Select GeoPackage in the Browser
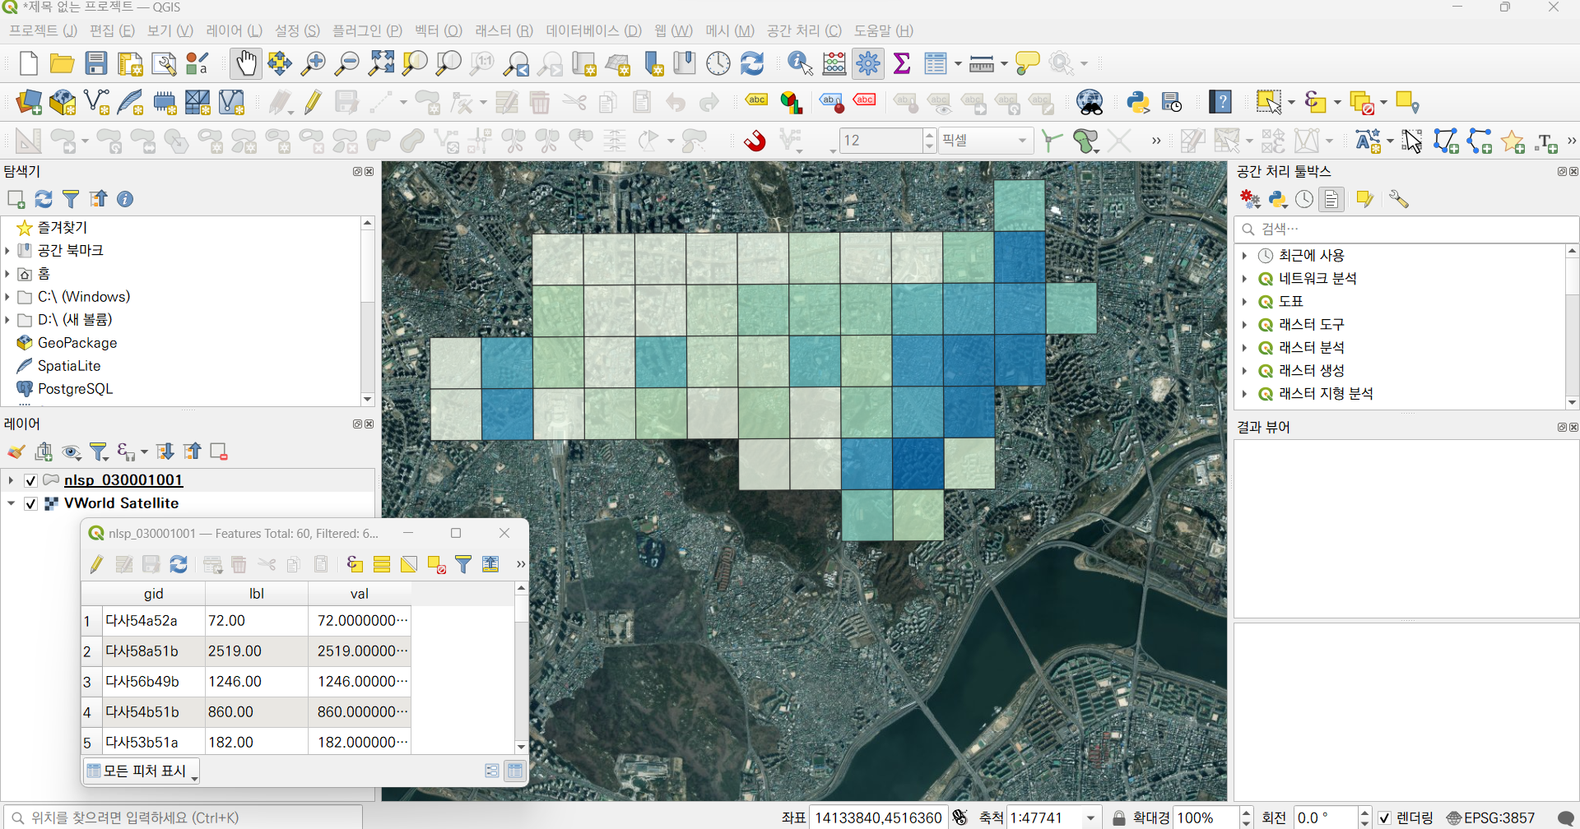The width and height of the screenshot is (1580, 829). click(77, 343)
